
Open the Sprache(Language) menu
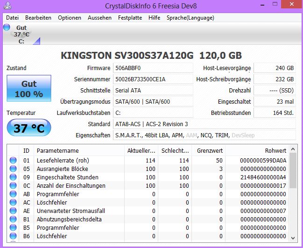[190, 18]
